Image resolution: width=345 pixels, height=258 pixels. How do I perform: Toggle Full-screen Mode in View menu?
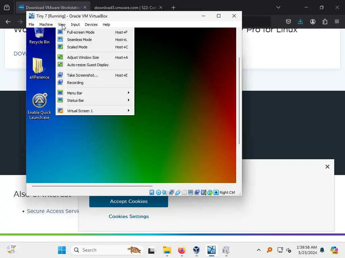95,32
